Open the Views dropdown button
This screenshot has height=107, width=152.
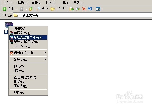99,9
